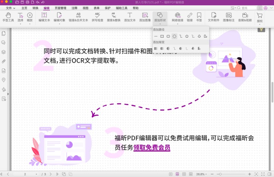Screen dimensions: 274x177
Task: Switch to the 页面管理 page management tab
Action: tap(61, 8)
